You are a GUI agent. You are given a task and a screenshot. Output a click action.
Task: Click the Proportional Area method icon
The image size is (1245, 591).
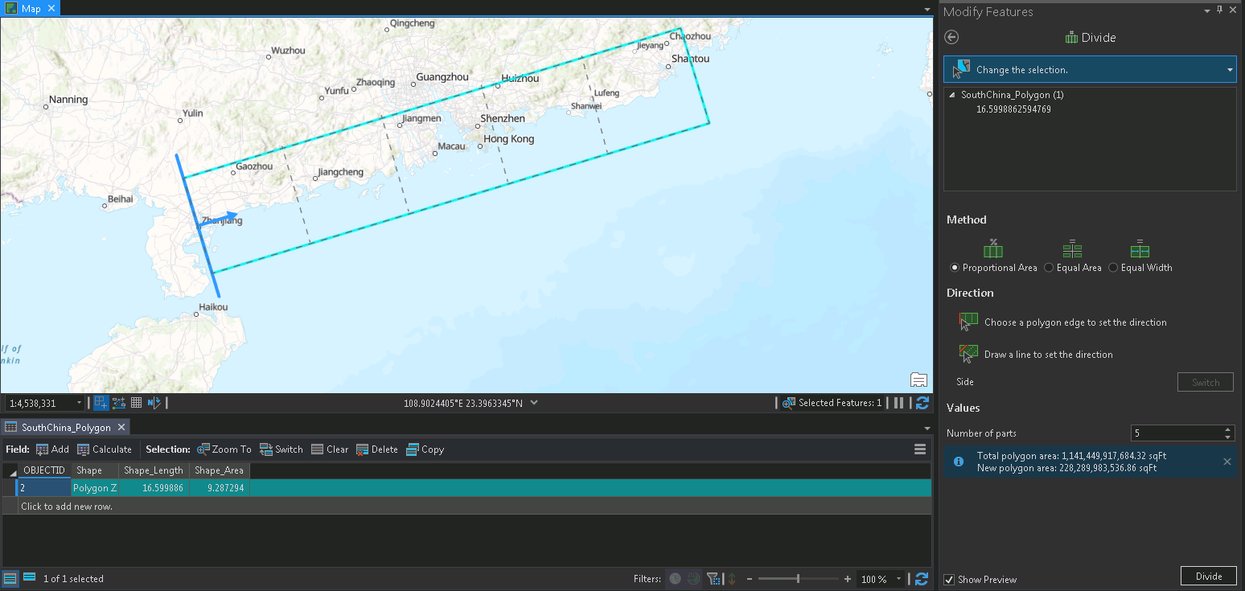pyautogui.click(x=993, y=249)
